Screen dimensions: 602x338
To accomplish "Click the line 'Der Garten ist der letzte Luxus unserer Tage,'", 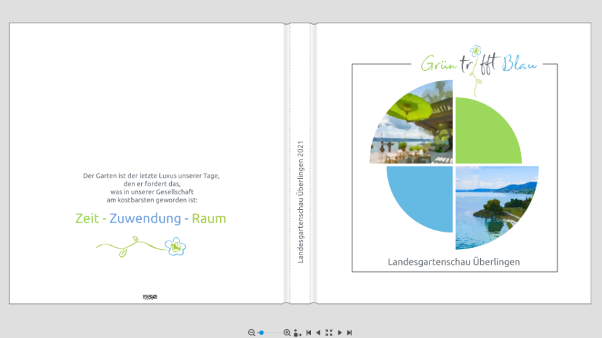I will 151,176.
